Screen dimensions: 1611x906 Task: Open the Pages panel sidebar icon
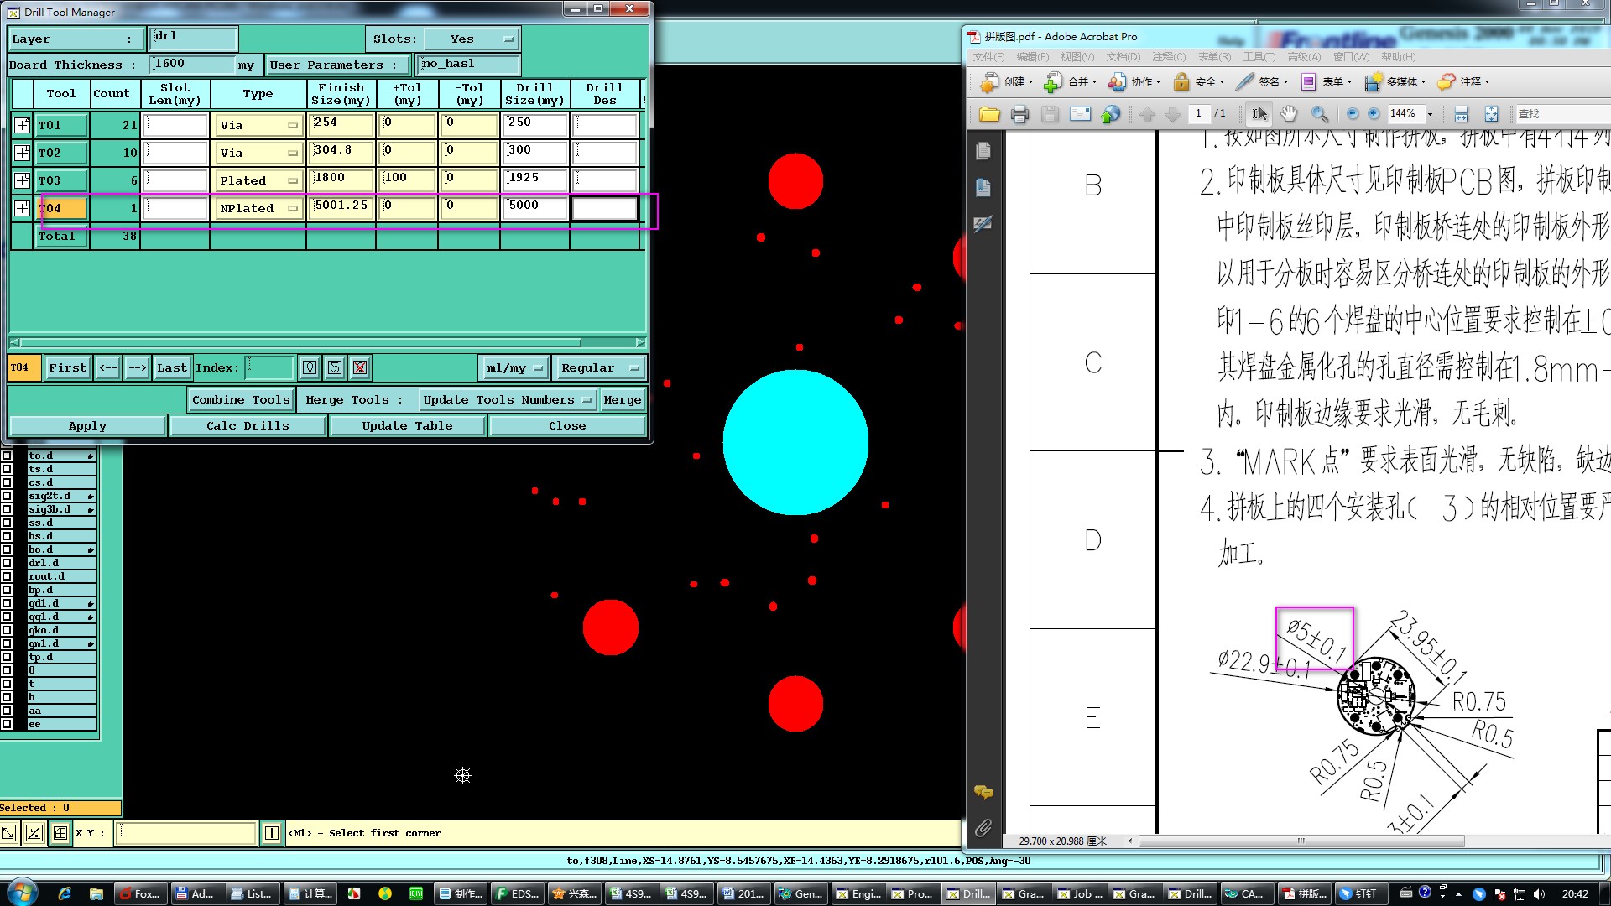coord(983,151)
